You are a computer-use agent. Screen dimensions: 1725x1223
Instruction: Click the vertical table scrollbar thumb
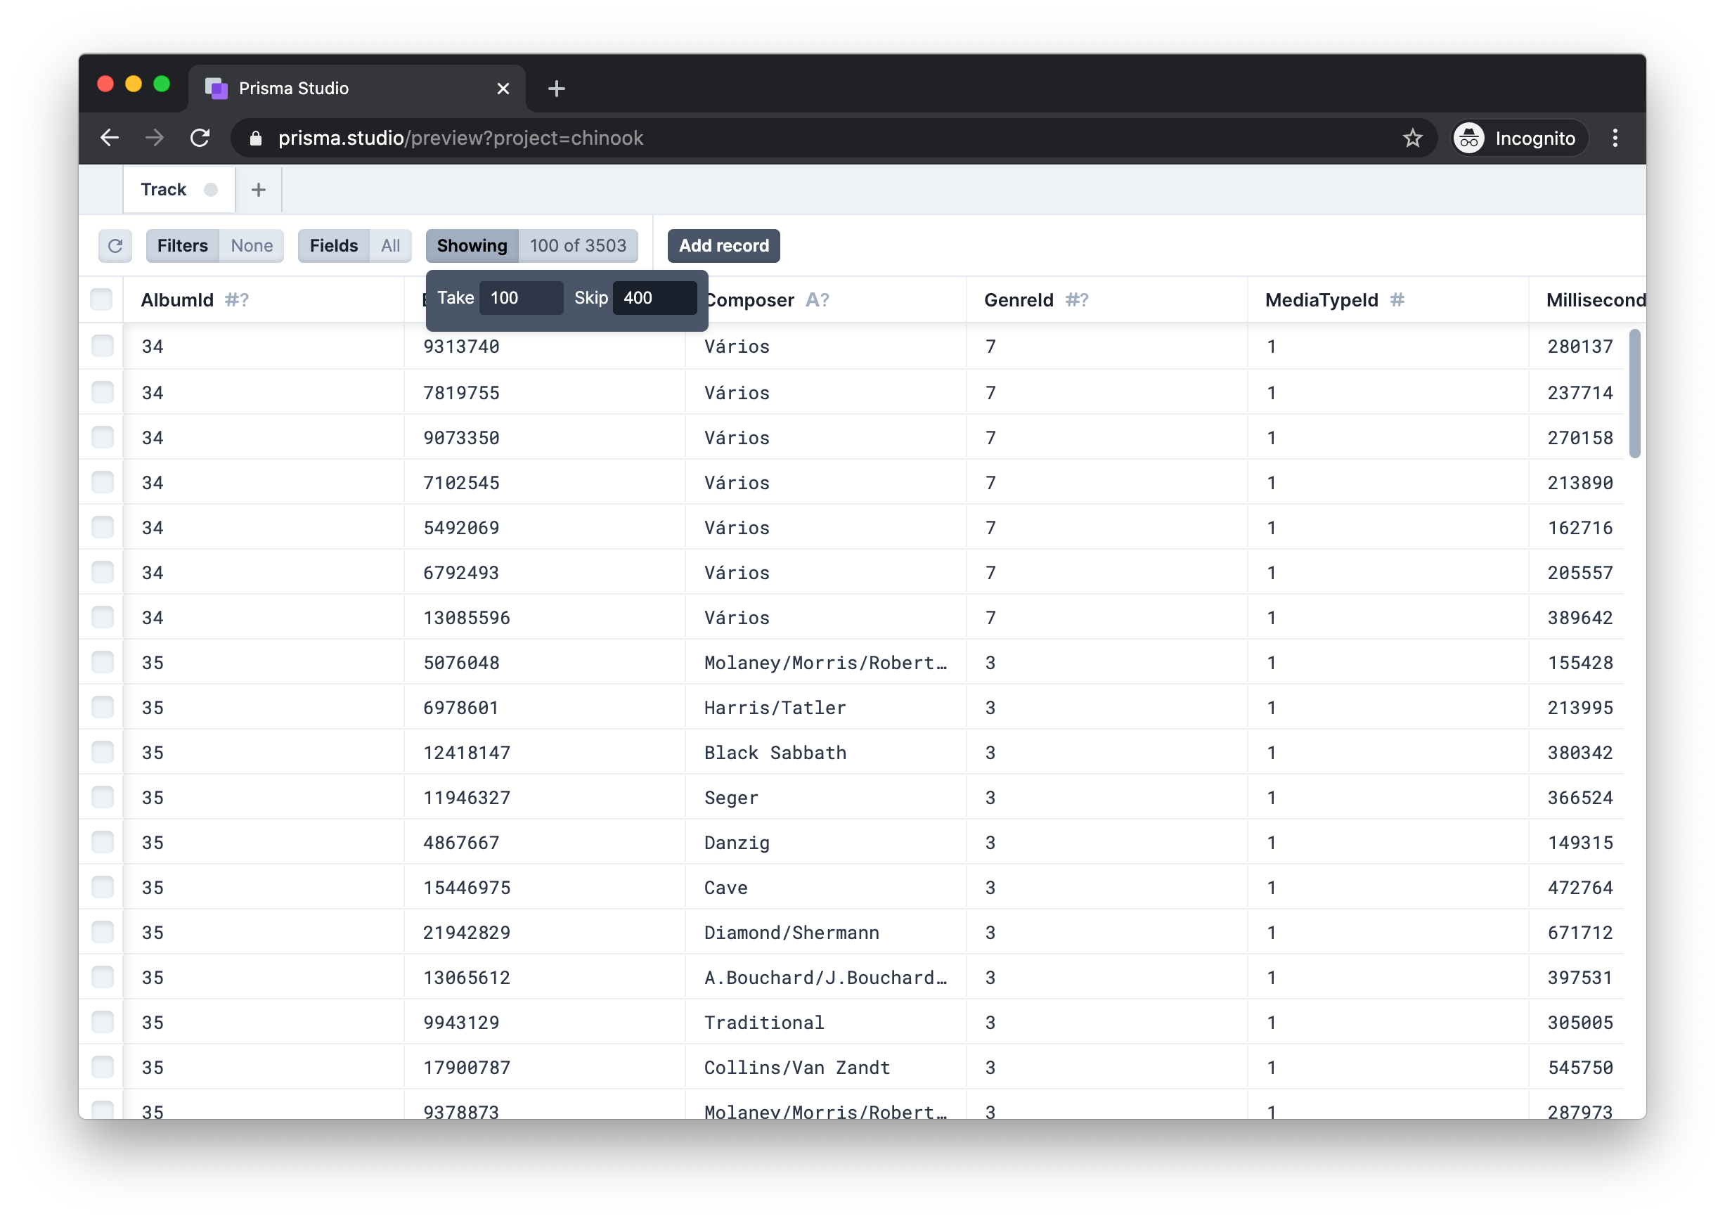[x=1634, y=393]
